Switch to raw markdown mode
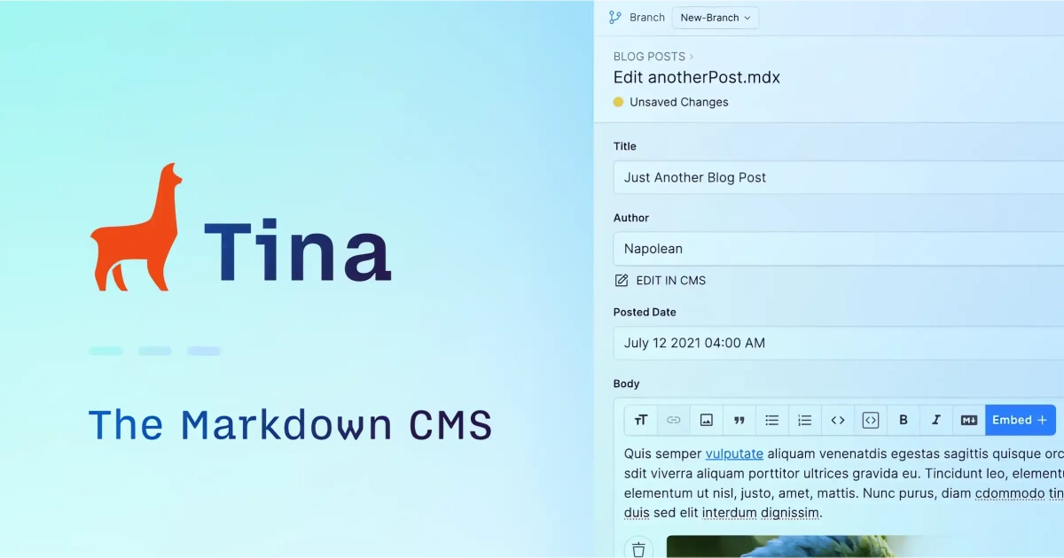1064x558 pixels. [x=969, y=420]
